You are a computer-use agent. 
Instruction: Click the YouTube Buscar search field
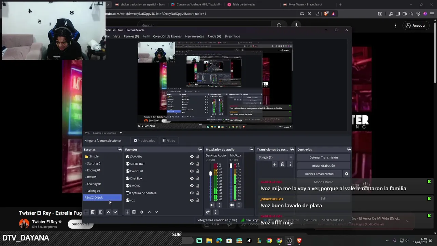point(205,25)
